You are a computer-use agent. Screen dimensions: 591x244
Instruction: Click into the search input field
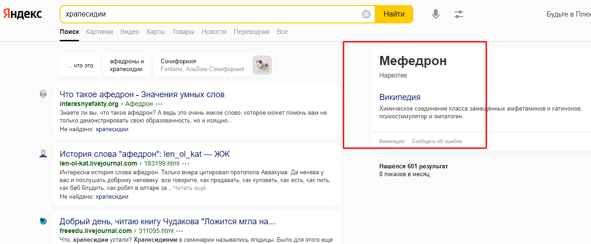211,14
